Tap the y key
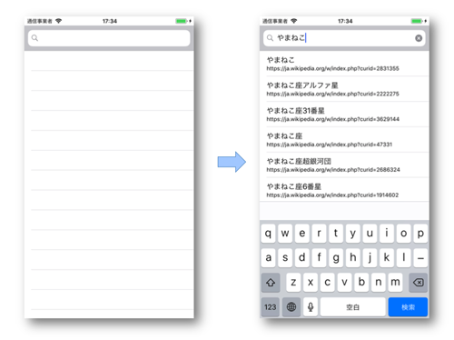This screenshot has height=340, width=454. [x=353, y=234]
